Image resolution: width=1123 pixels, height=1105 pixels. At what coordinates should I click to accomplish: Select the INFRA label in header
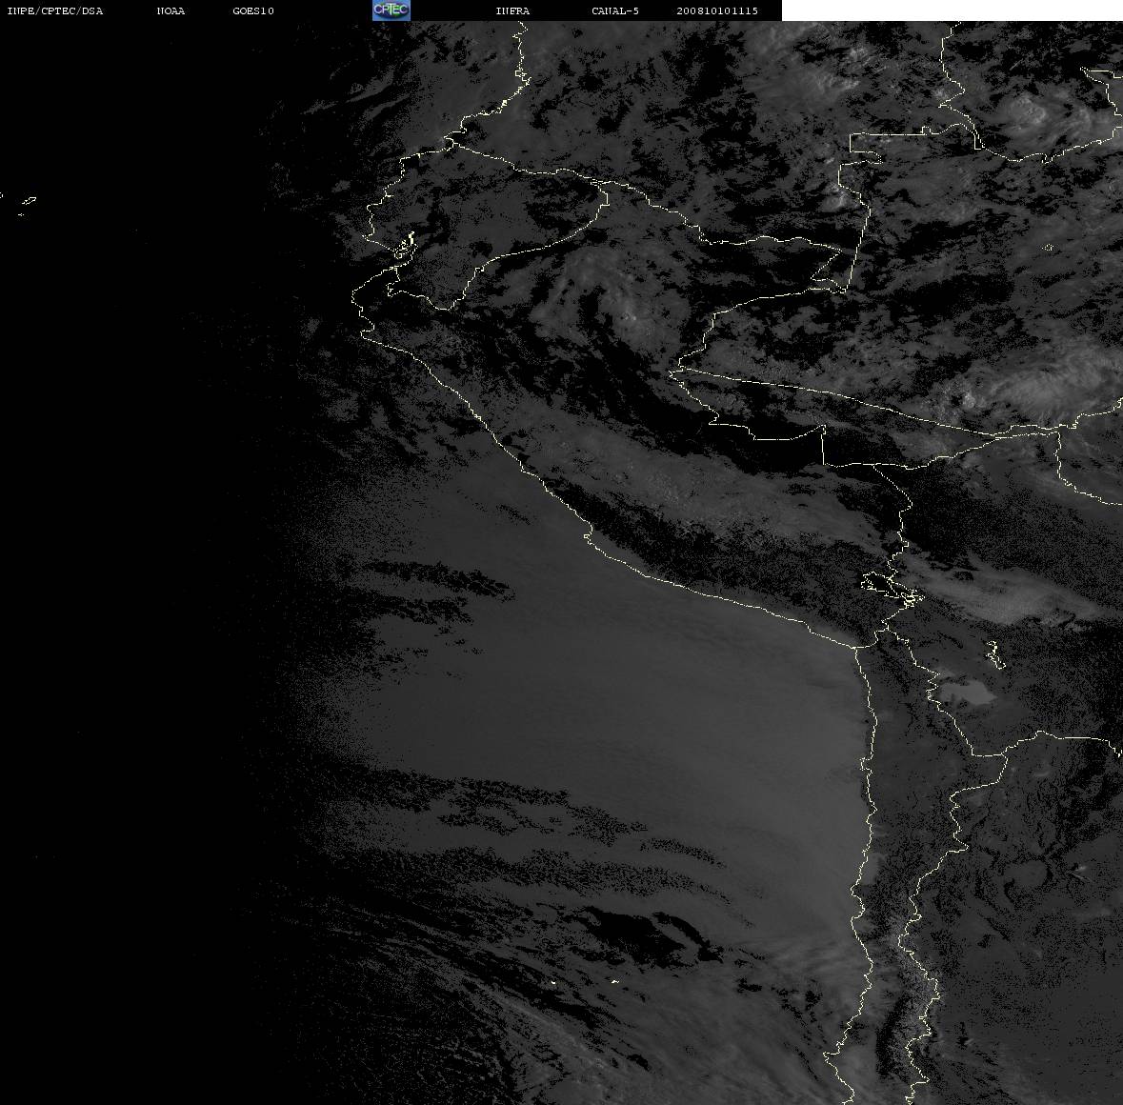512,10
